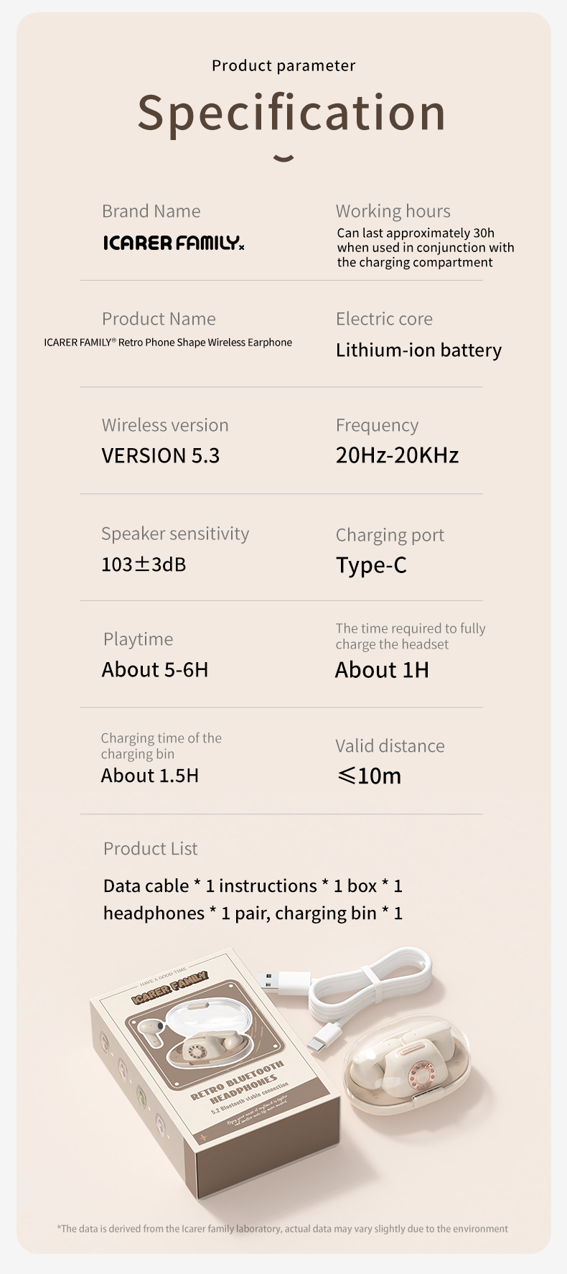Click the About 5-6H playtime value
This screenshot has width=567, height=1274.
point(155,669)
